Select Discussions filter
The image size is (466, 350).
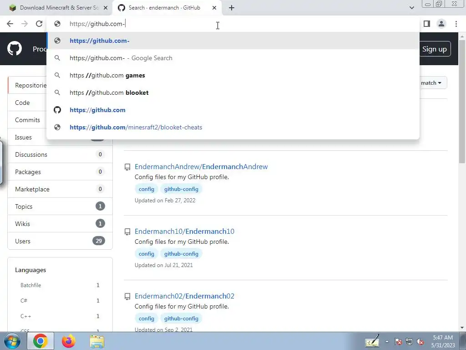[60, 154]
